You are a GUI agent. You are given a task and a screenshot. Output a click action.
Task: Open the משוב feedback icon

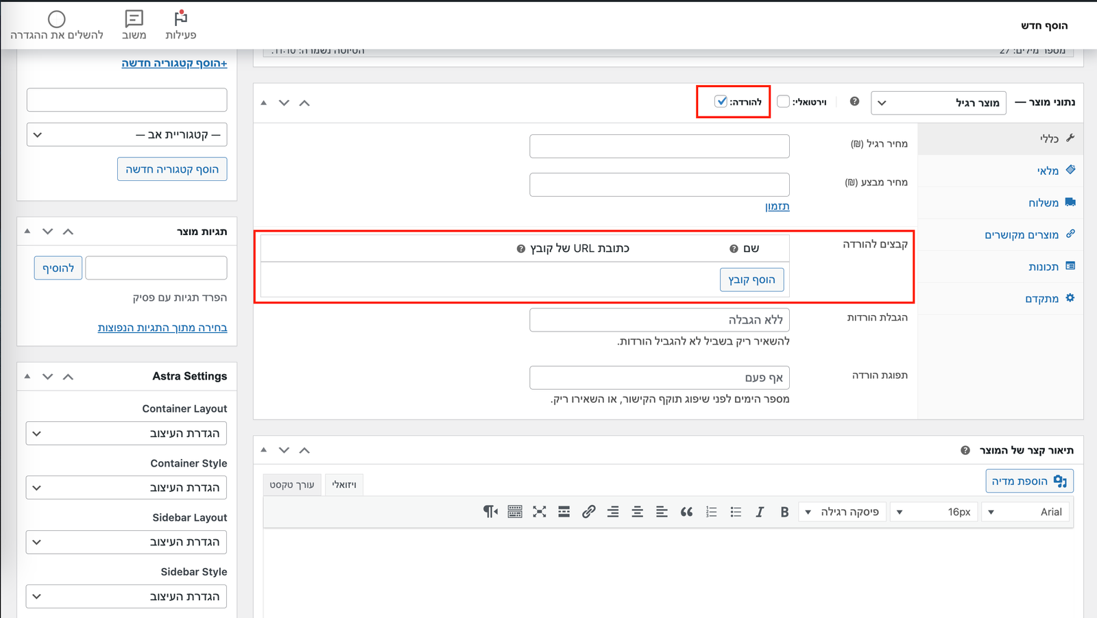[x=134, y=18]
